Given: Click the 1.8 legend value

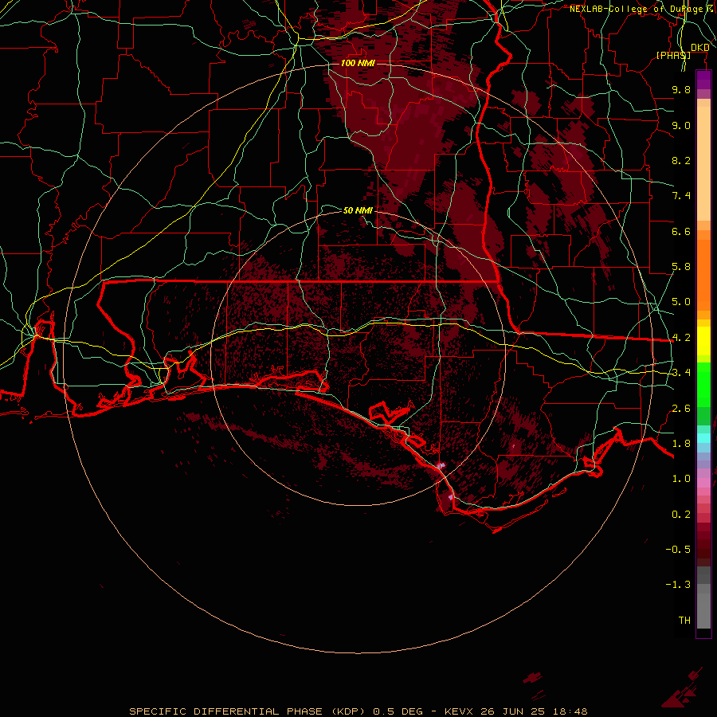Looking at the screenshot, I should pos(681,444).
